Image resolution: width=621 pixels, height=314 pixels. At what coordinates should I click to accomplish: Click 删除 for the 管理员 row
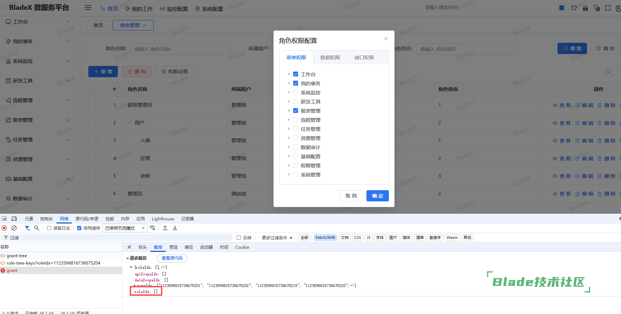607,194
